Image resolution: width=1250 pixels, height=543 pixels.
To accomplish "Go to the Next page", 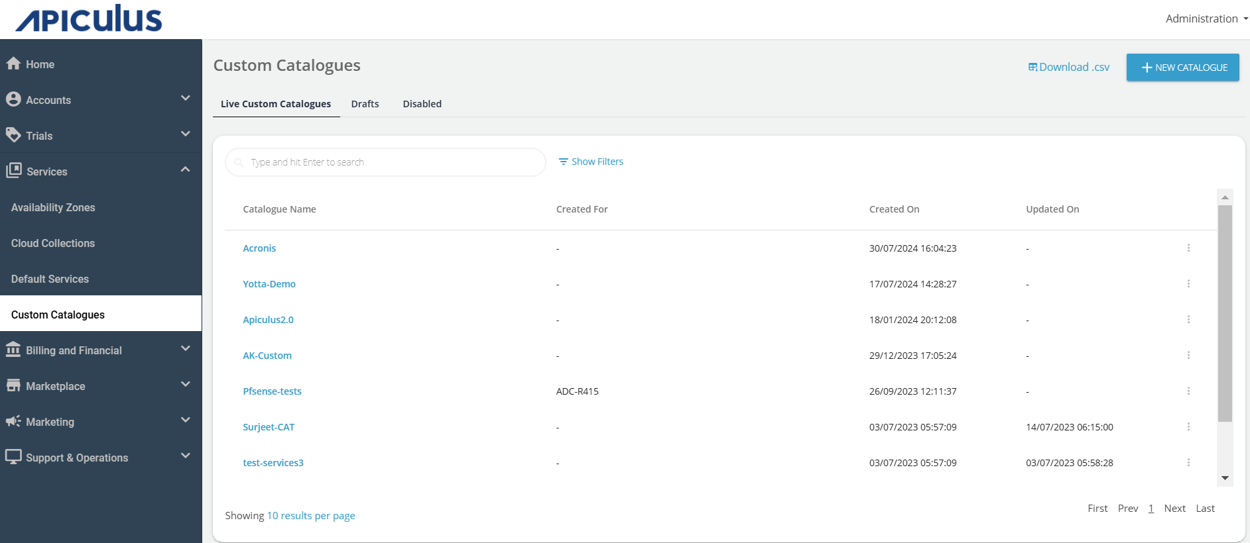I will (x=1174, y=509).
